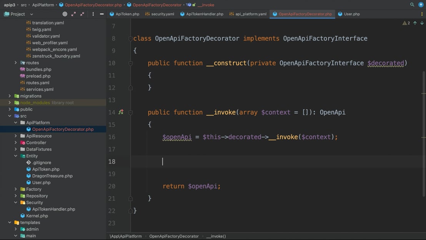The height and width of the screenshot is (240, 426).
Task: Select opened file locate target icon
Action: (65, 14)
